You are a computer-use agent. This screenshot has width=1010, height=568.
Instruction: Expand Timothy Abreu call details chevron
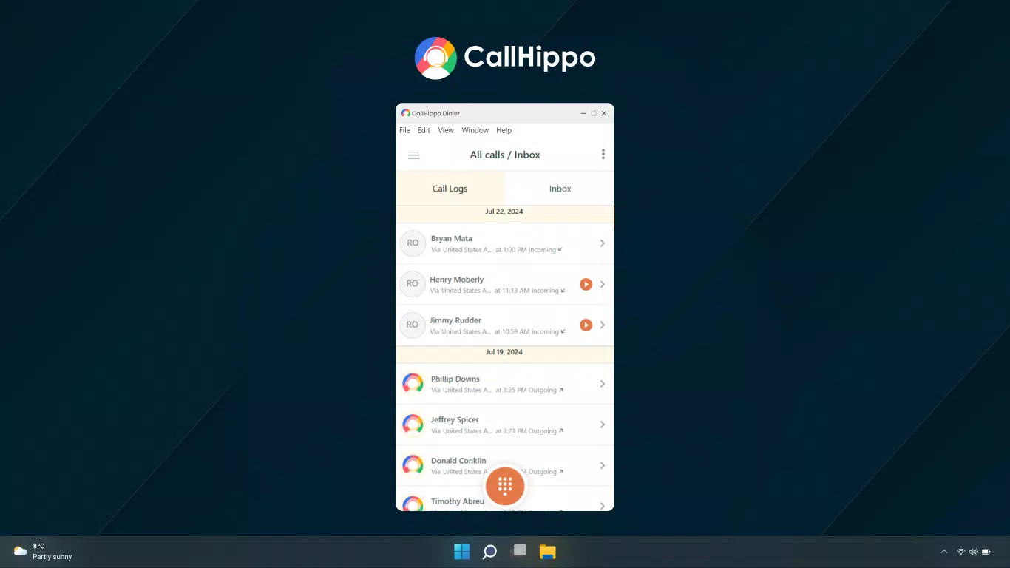click(x=603, y=506)
